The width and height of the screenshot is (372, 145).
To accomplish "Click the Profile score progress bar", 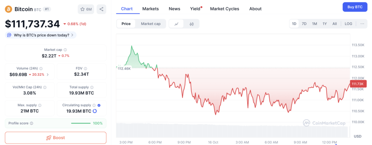I will point(81,123).
